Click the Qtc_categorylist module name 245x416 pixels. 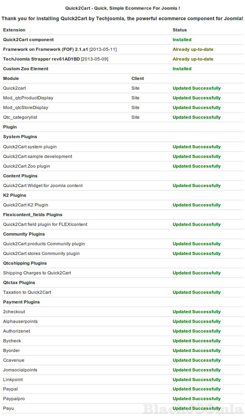coord(20,117)
